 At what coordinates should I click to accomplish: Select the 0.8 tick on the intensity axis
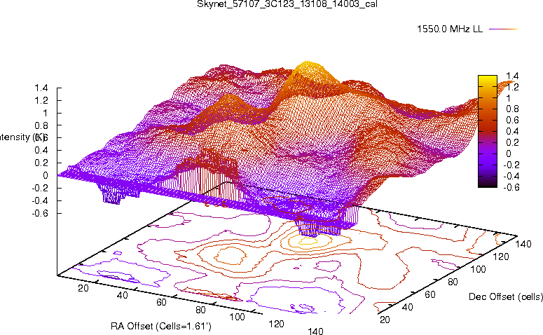[41, 125]
